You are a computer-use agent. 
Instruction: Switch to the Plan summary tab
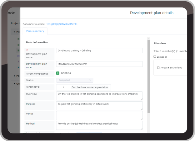point(35,31)
